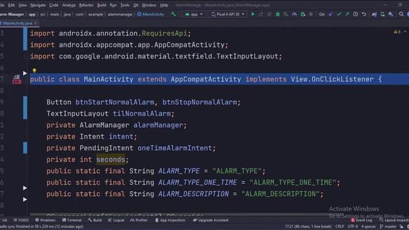Click the Git Commit checkmark icon

(x=339, y=14)
